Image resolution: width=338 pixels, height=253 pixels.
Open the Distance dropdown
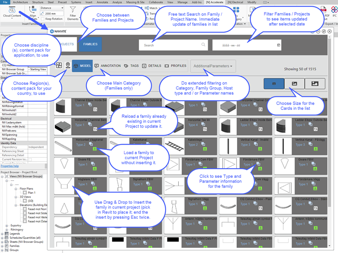click(x=52, y=8)
